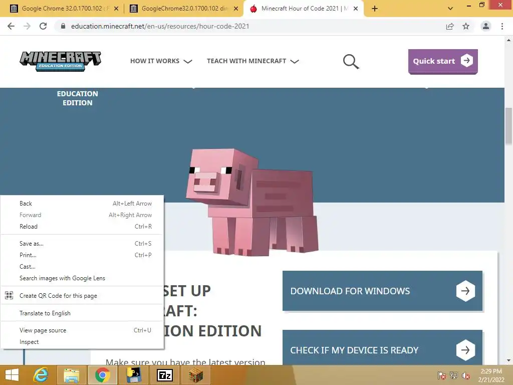Viewport: 513px width, 385px height.
Task: Choose Create QR Code for this page
Action: (82, 296)
